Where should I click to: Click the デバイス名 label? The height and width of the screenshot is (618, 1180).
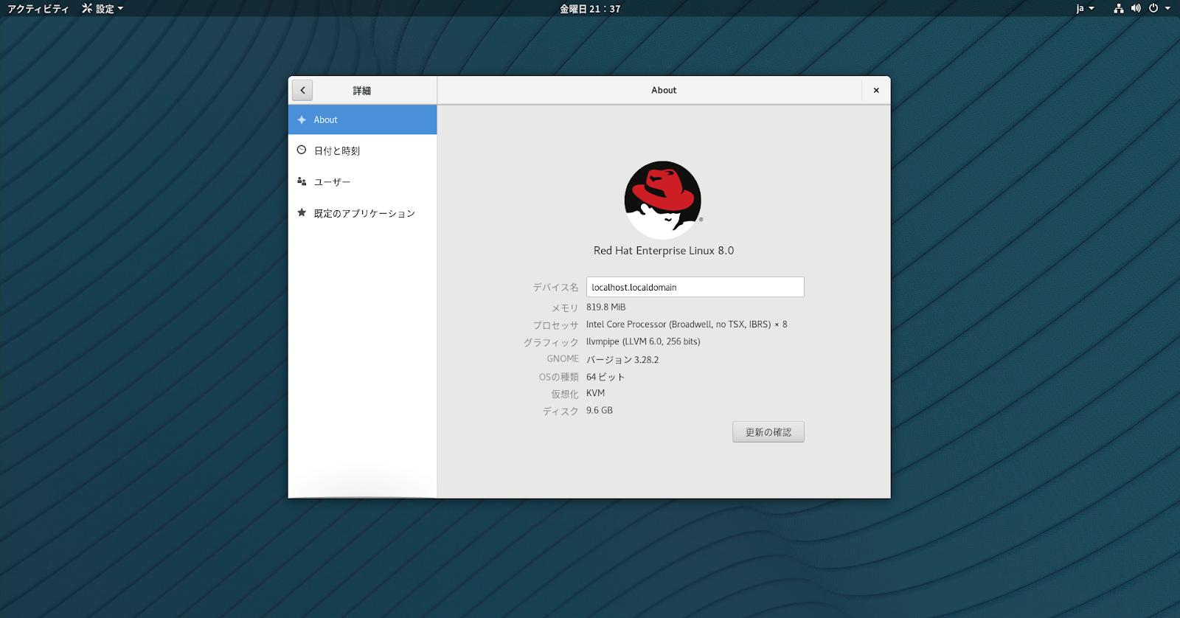point(556,288)
